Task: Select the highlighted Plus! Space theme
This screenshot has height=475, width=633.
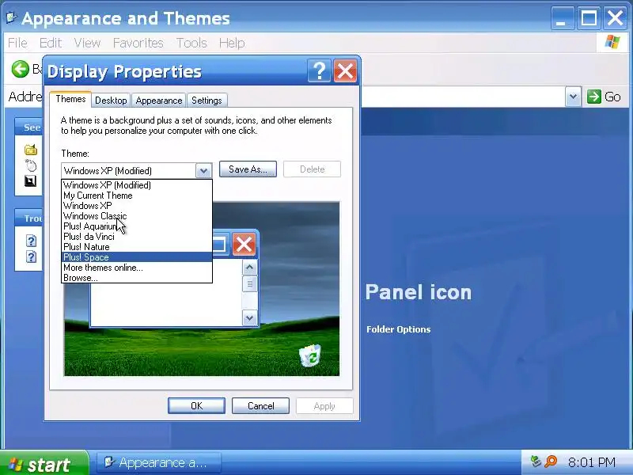Action: [x=137, y=257]
